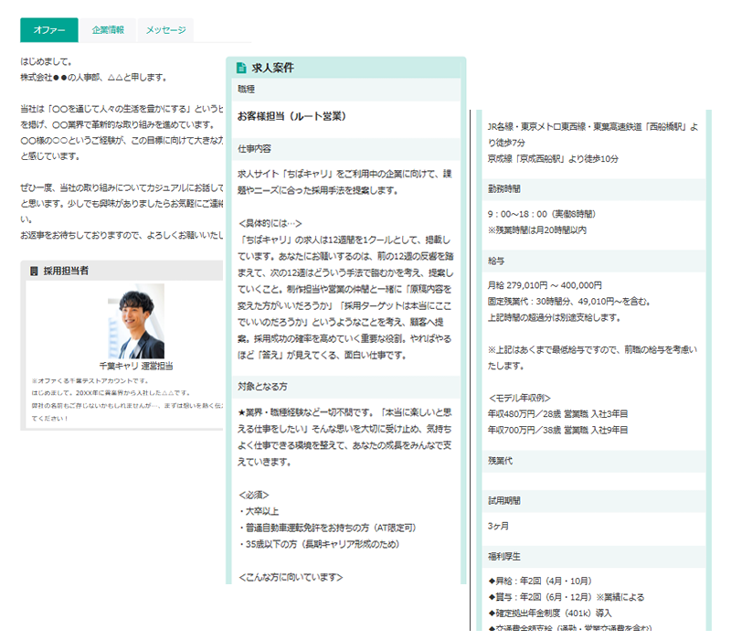
Task: Click the 福利厚生 section label
Action: 504,557
